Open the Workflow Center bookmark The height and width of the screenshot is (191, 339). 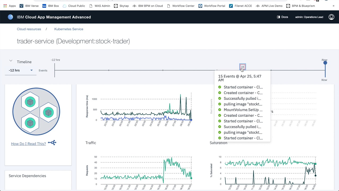pos(181,6)
